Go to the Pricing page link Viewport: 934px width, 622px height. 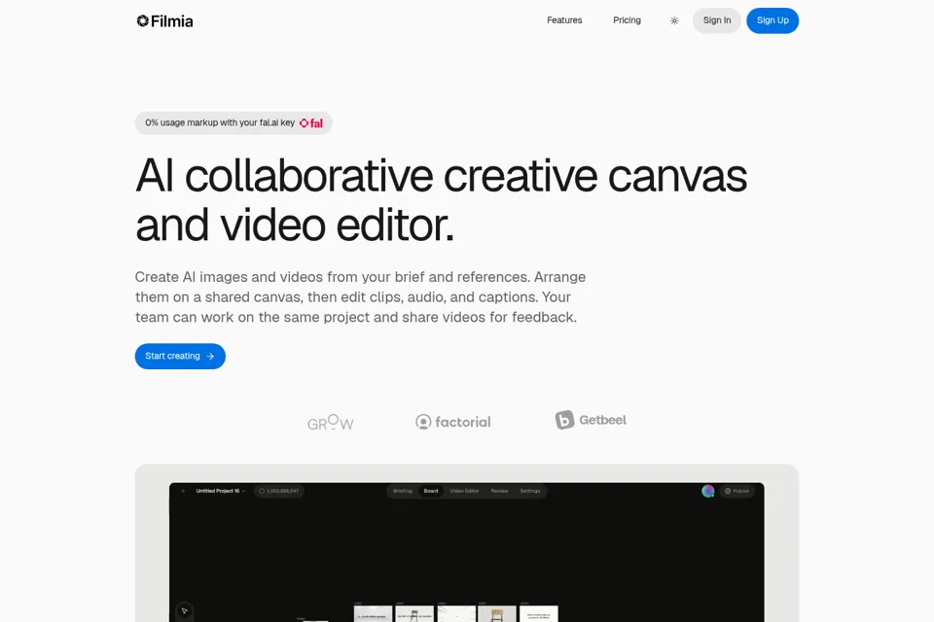[627, 20]
